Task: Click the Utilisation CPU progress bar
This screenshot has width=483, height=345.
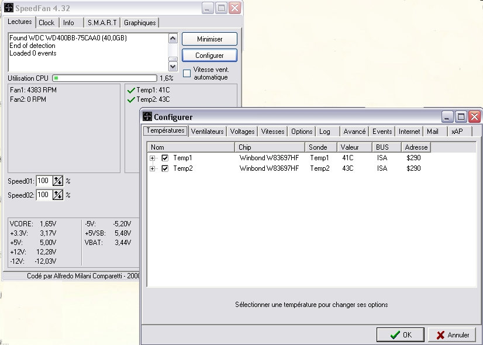Action: (x=105, y=78)
